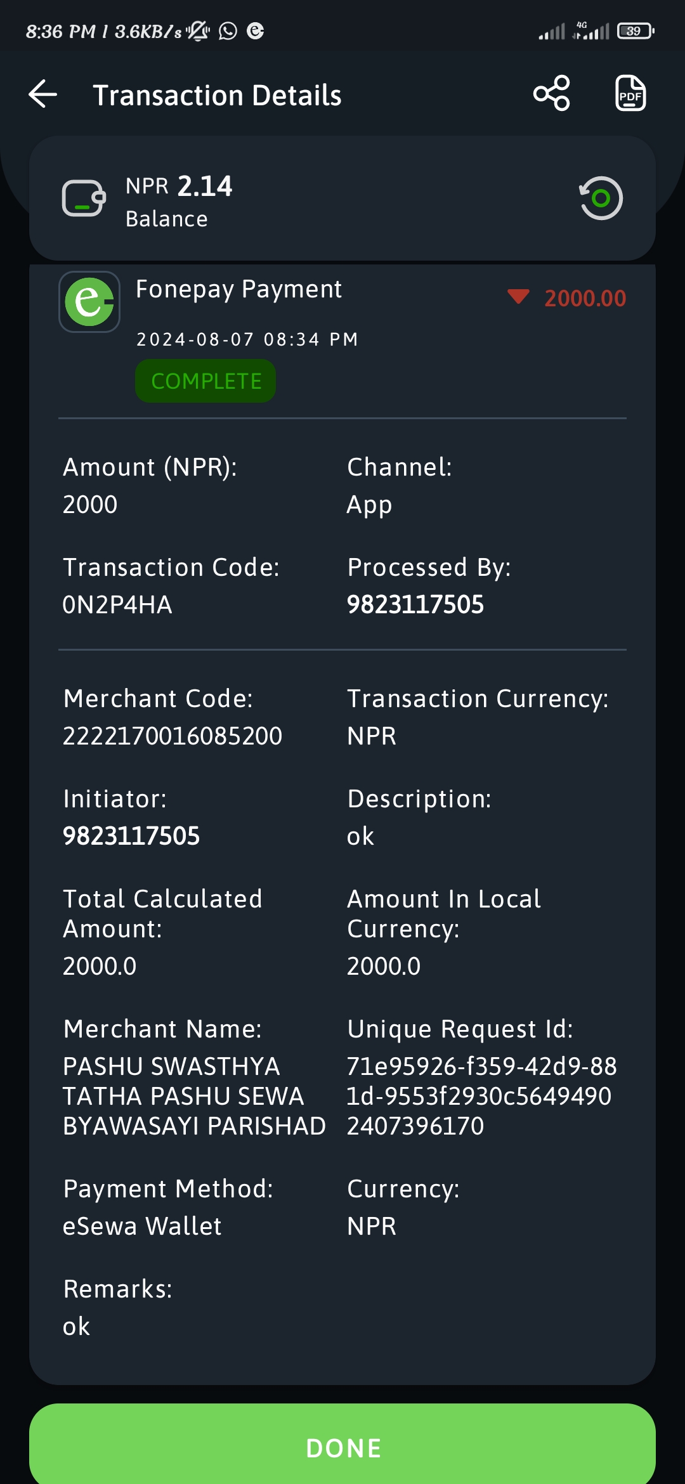
Task: Tap the eSewa logo next to Fonepay Payment
Action: pyautogui.click(x=89, y=302)
